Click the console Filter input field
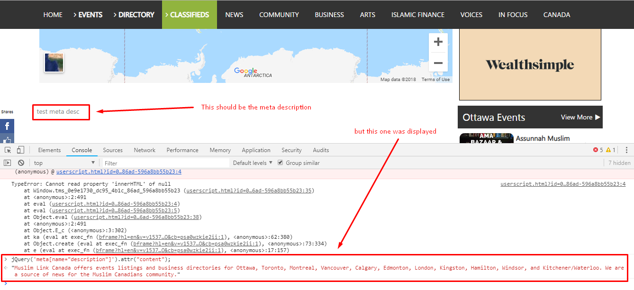The height and width of the screenshot is (290, 634). [x=166, y=163]
